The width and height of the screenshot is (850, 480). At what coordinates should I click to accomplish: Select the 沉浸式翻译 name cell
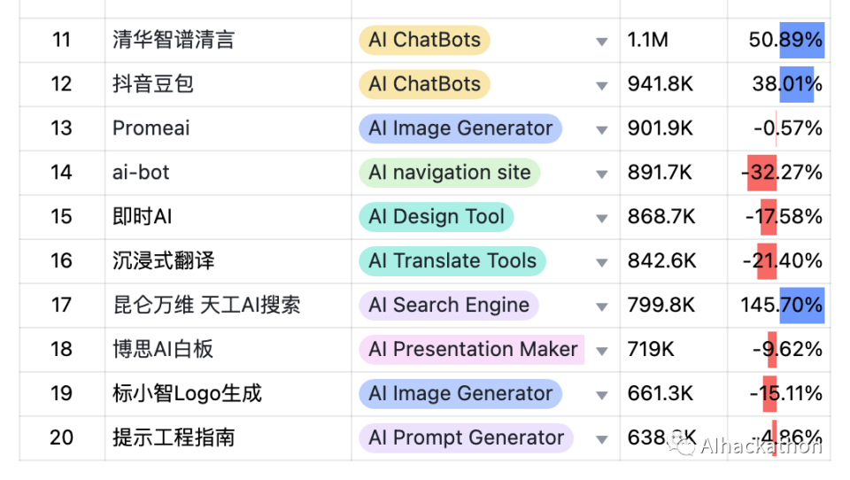pyautogui.click(x=164, y=261)
